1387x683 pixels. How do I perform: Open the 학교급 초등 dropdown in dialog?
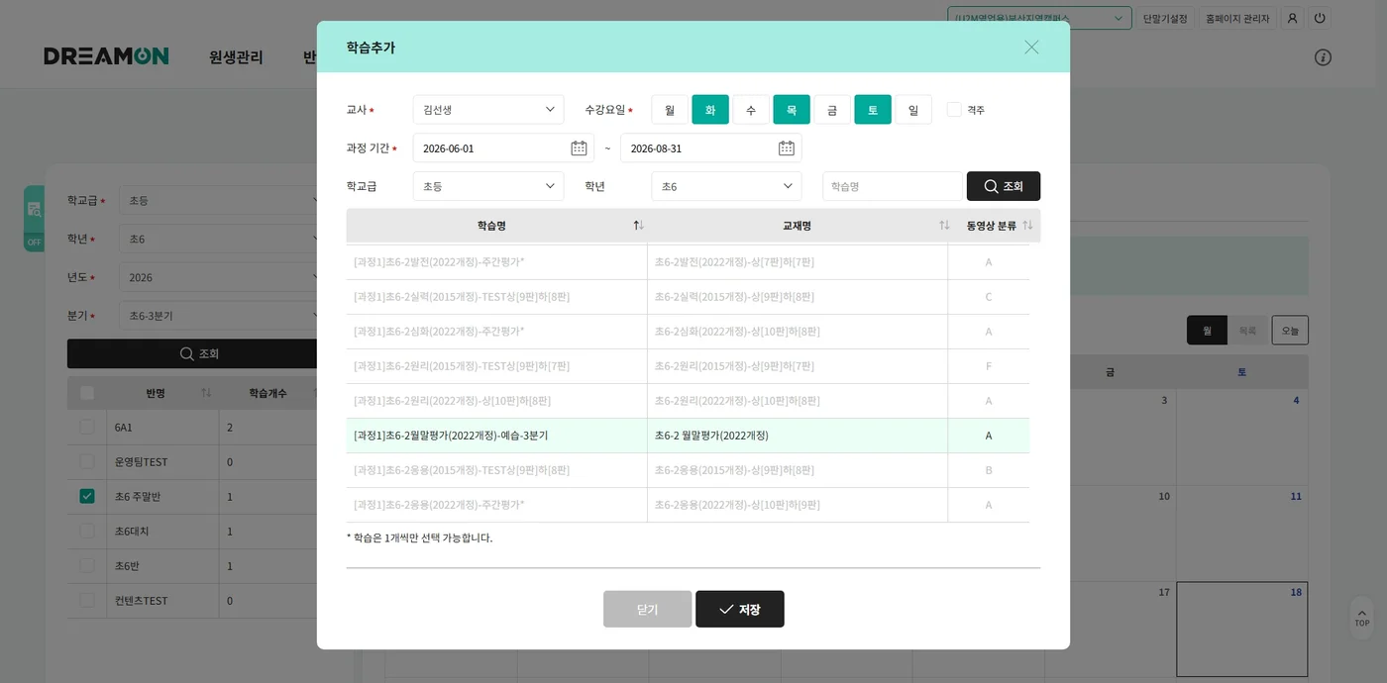[x=488, y=186]
